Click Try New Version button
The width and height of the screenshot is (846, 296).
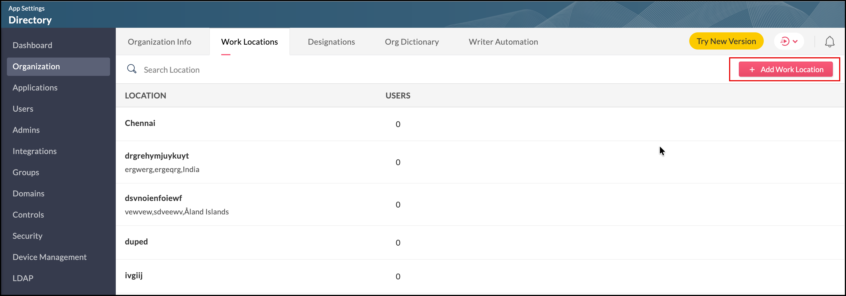coord(726,41)
